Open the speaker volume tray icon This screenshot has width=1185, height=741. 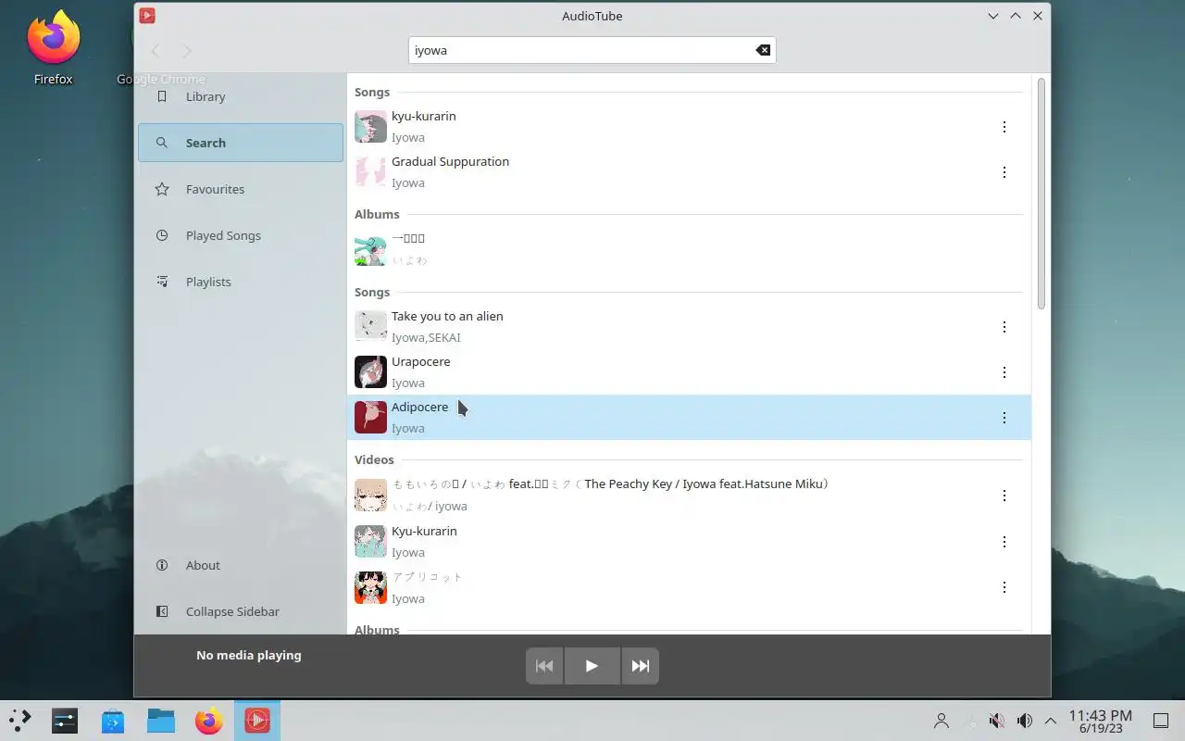point(1025,721)
